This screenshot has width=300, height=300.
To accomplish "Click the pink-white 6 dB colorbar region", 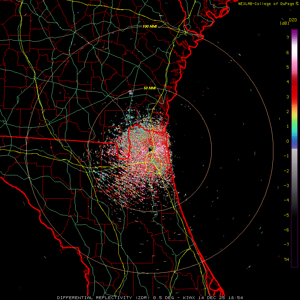I will (294, 52).
